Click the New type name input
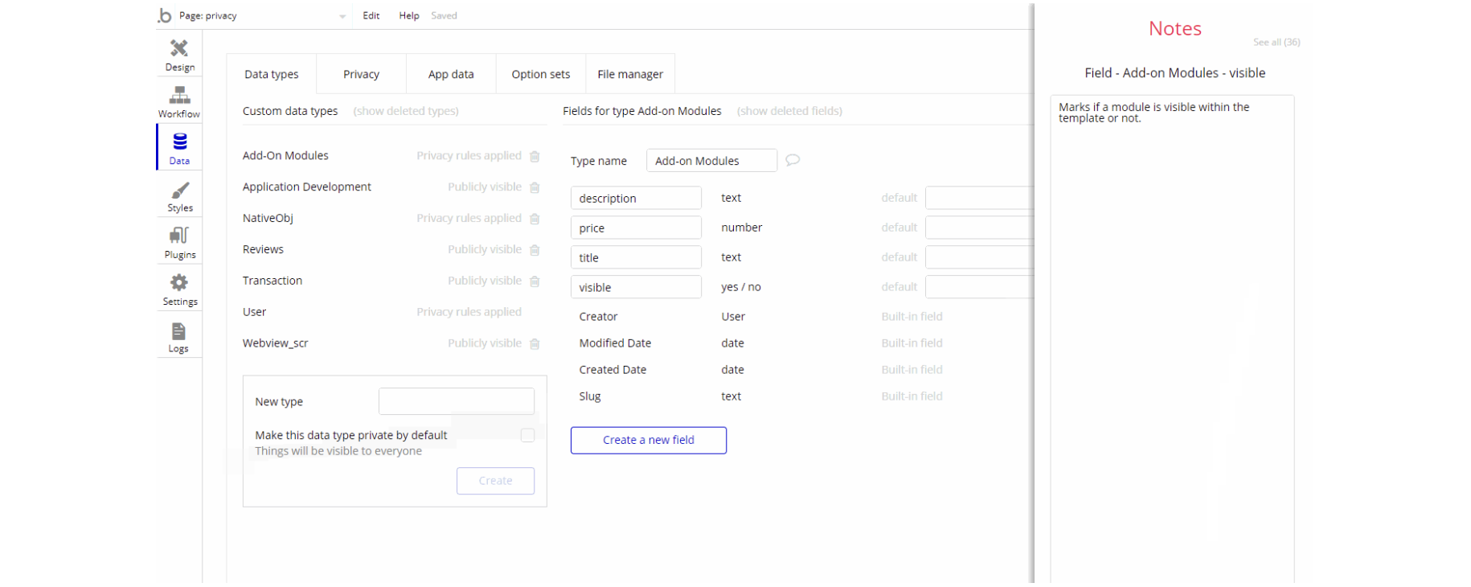 456,401
